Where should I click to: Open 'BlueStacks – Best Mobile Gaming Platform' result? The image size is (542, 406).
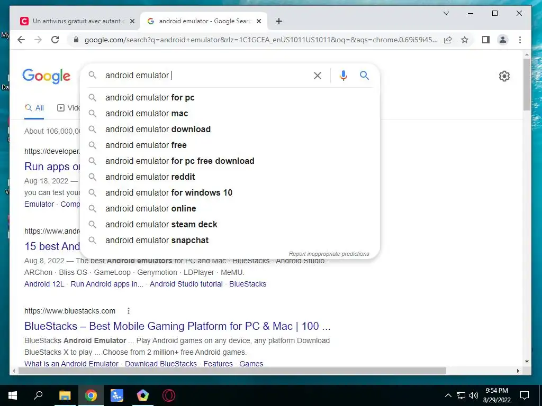[177, 326]
